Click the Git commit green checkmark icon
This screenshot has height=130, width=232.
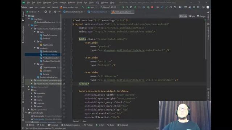(166, 7)
